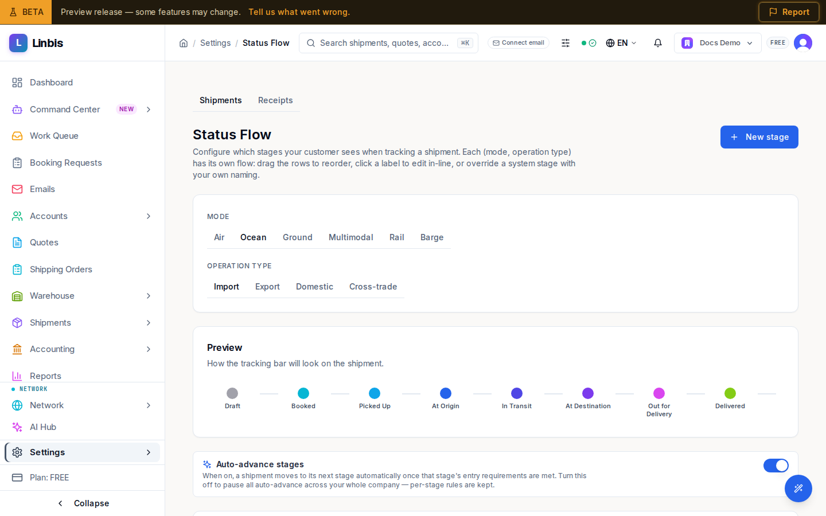
Task: Expand Network submenu chevron
Action: click(149, 405)
